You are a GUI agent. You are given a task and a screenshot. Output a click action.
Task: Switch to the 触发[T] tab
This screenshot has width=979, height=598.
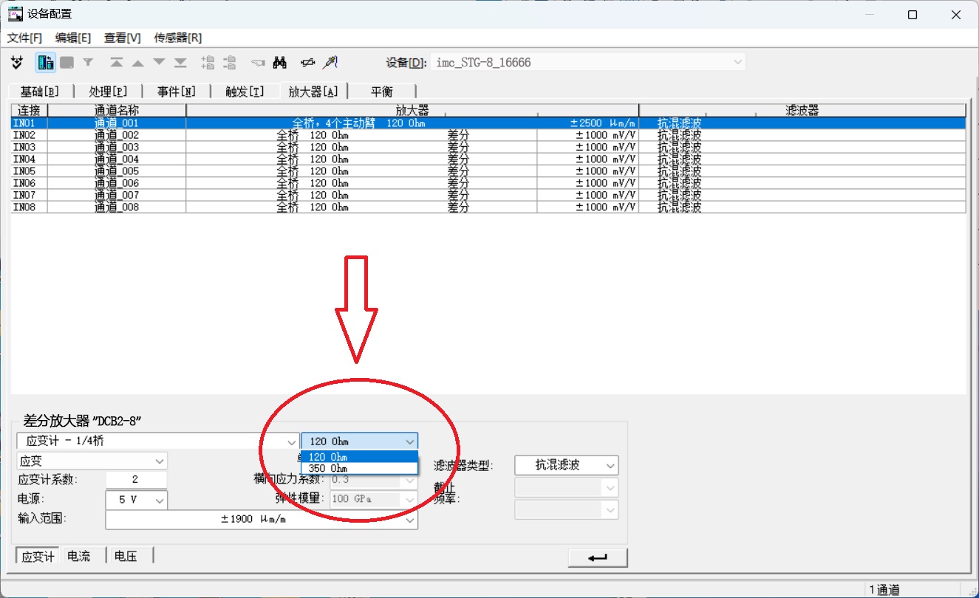[245, 92]
